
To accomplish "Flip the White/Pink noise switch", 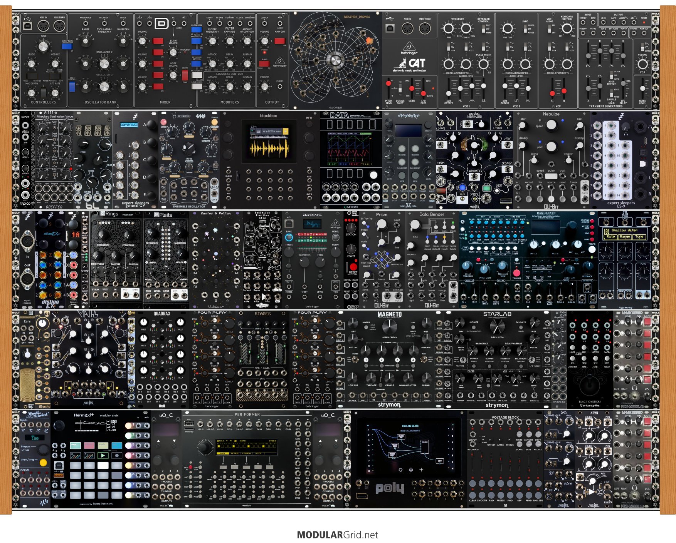I will pyautogui.click(x=185, y=75).
